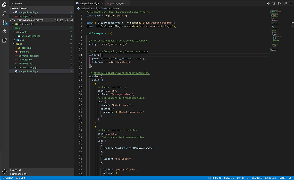Open the Source Control view
The height and width of the screenshot is (180, 294).
tap(4, 23)
